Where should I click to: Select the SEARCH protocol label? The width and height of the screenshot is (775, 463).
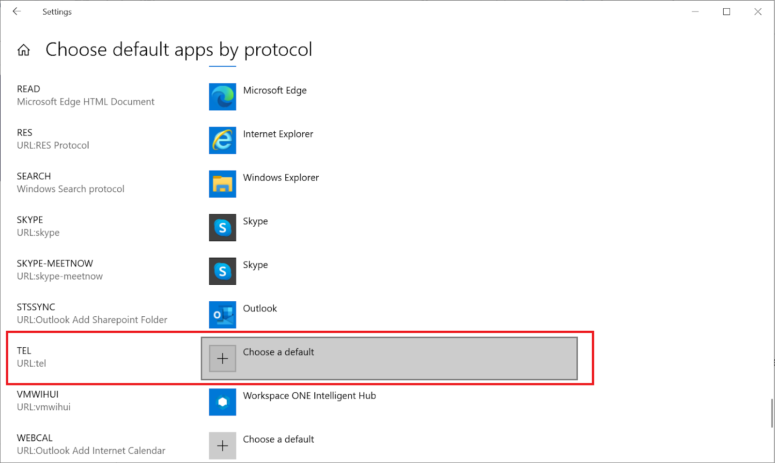[34, 176]
